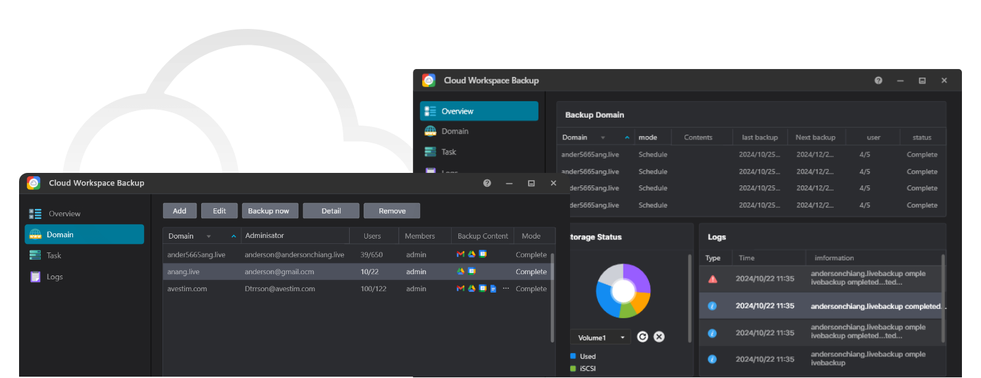Select the avestim.com domain row

click(356, 289)
